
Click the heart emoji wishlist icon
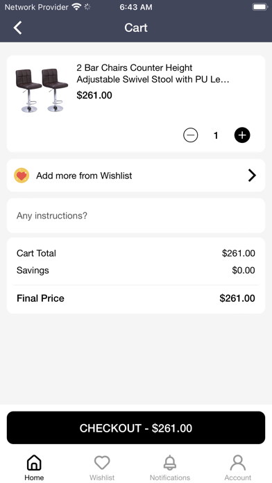click(22, 176)
